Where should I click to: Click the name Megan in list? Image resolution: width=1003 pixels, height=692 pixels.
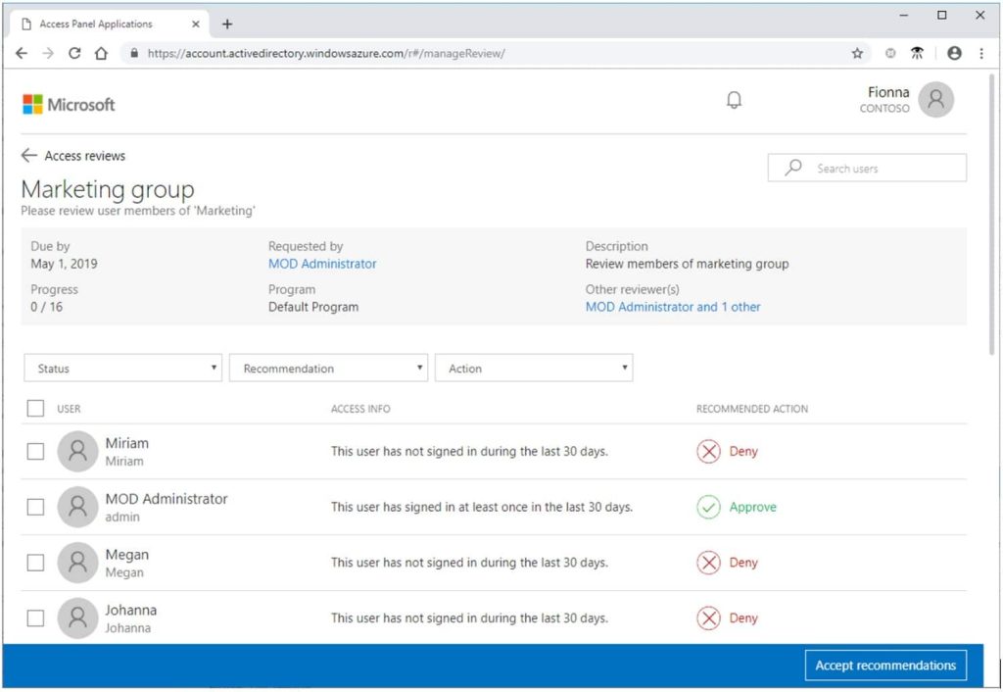point(126,555)
